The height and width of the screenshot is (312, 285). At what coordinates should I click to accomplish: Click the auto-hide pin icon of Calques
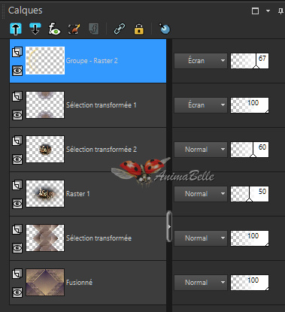tap(280, 11)
